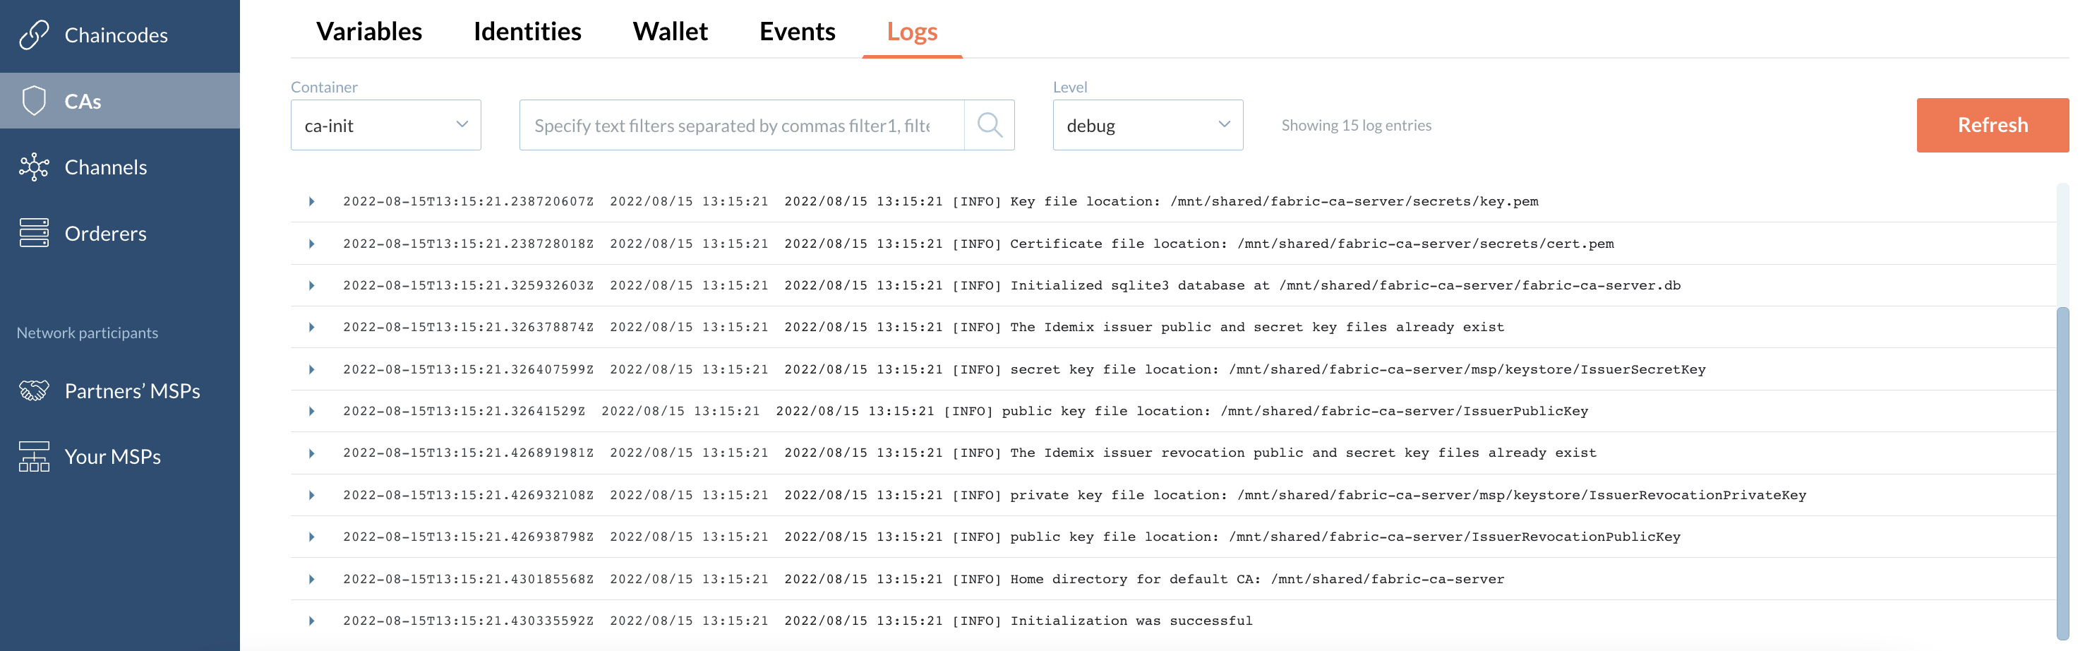Expand the sqlite3 database log entry
2085x651 pixels.
tap(311, 285)
